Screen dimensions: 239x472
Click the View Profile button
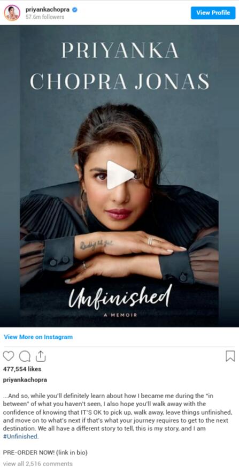[213, 13]
